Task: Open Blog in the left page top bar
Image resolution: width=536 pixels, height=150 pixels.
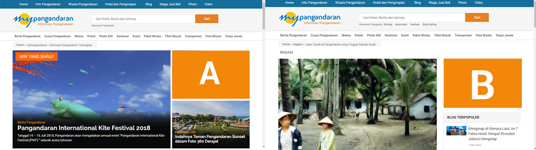Action: click(149, 4)
